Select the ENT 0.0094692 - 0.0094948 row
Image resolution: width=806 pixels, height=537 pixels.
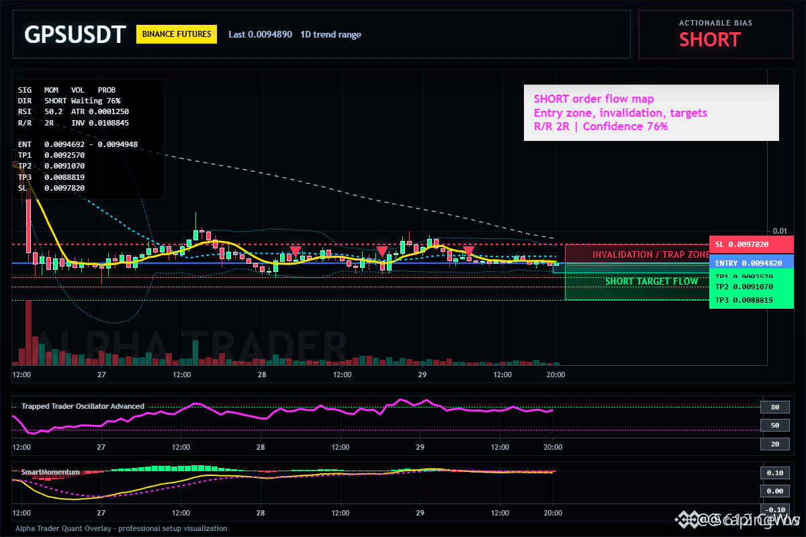point(78,144)
